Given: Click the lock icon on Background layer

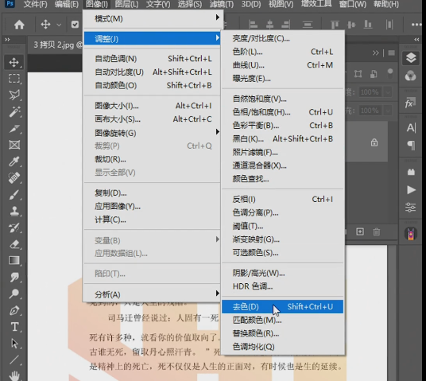Looking at the screenshot, I should click(374, 142).
